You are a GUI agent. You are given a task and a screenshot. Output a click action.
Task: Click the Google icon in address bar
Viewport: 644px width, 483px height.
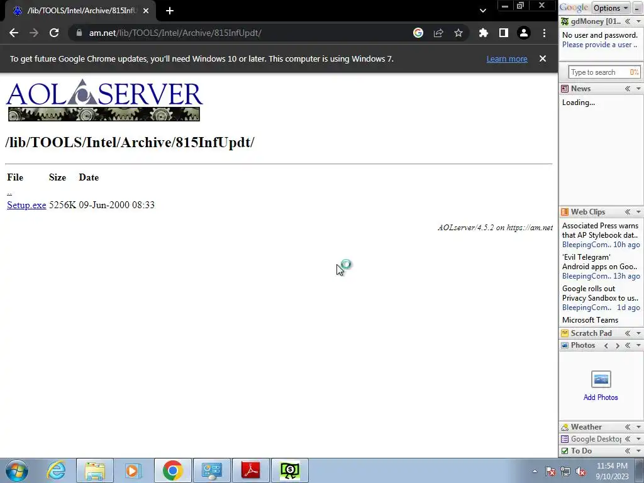coord(418,33)
